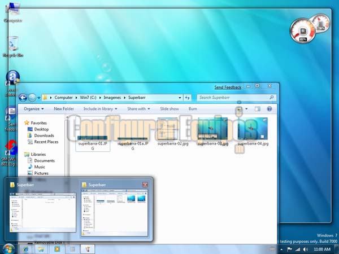Open the Recycle Bin desktop icon

13,46
